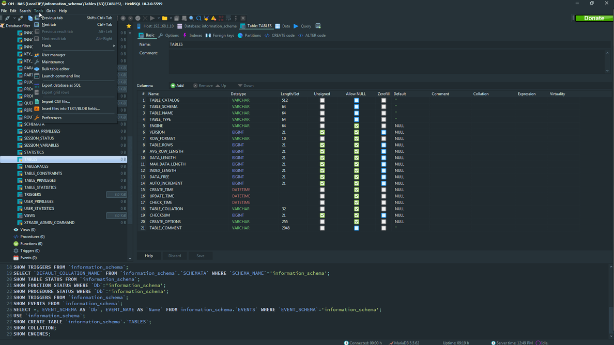Add a new column with the green Add icon
The width and height of the screenshot is (614, 345).
click(x=177, y=85)
